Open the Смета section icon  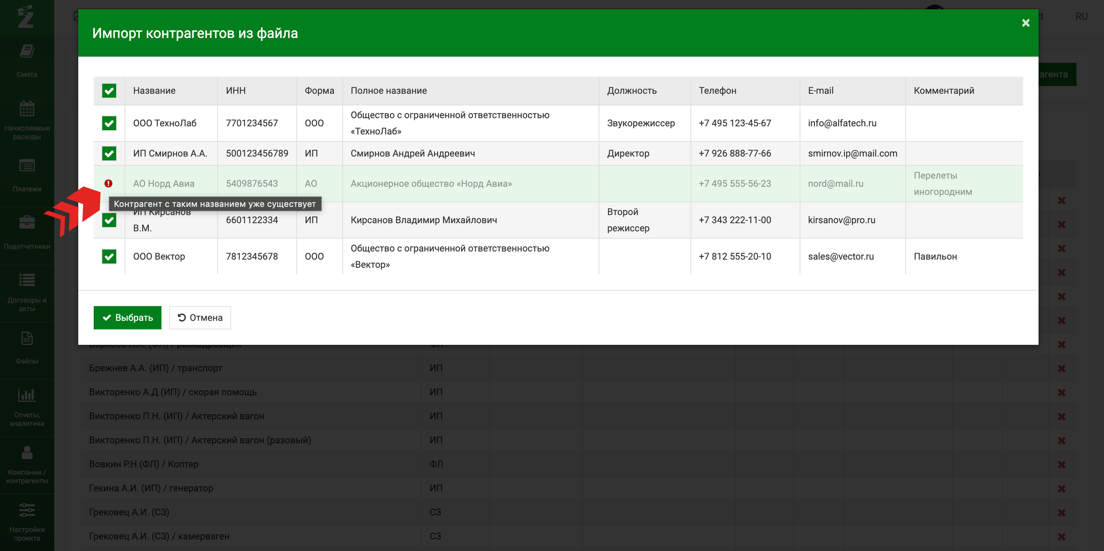27,52
